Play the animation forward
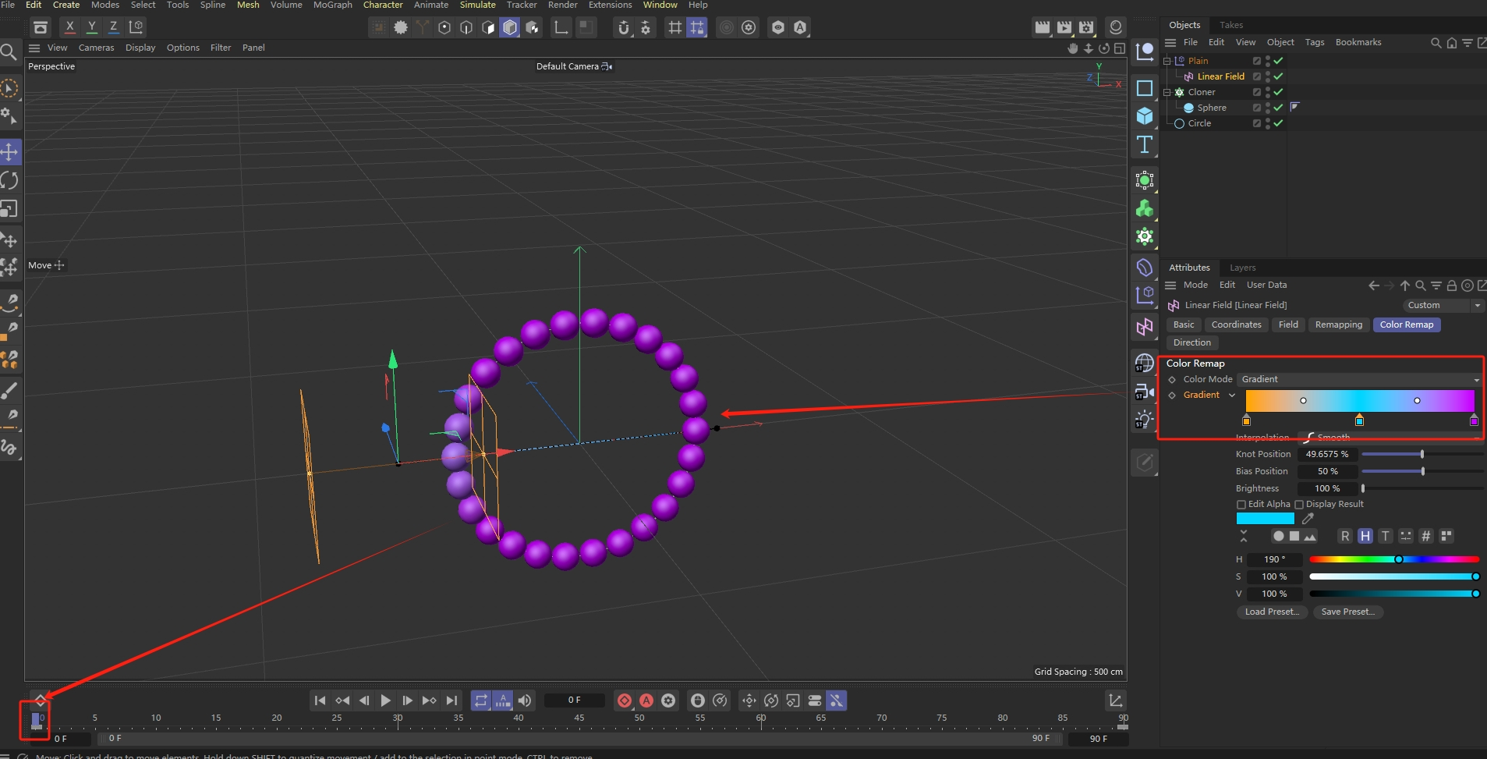Screen dimensions: 1487x759 pyautogui.click(x=385, y=700)
